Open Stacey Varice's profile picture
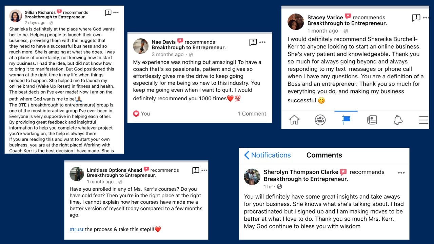The image size is (434, 244). click(x=296, y=22)
